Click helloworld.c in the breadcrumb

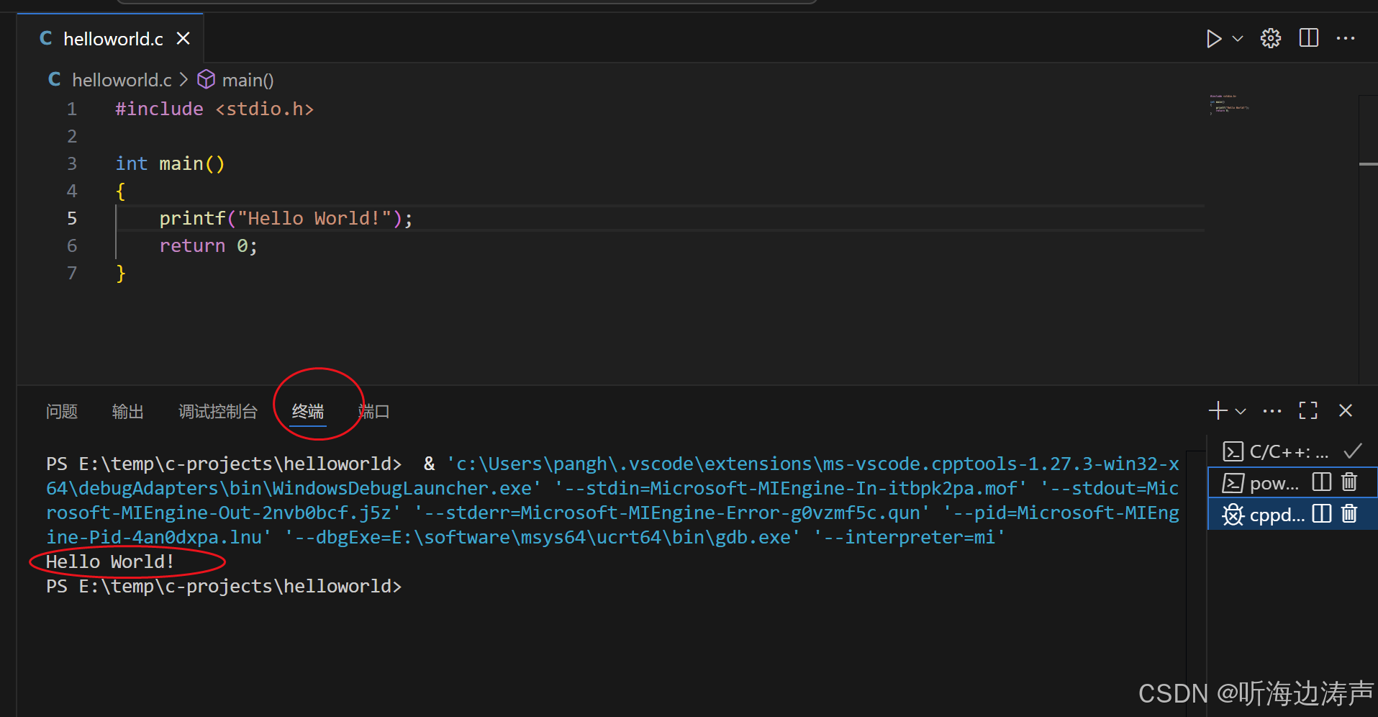point(122,80)
